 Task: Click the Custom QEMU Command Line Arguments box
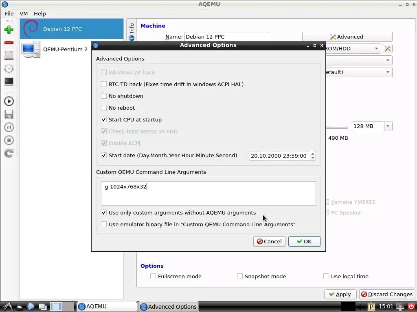(x=208, y=193)
